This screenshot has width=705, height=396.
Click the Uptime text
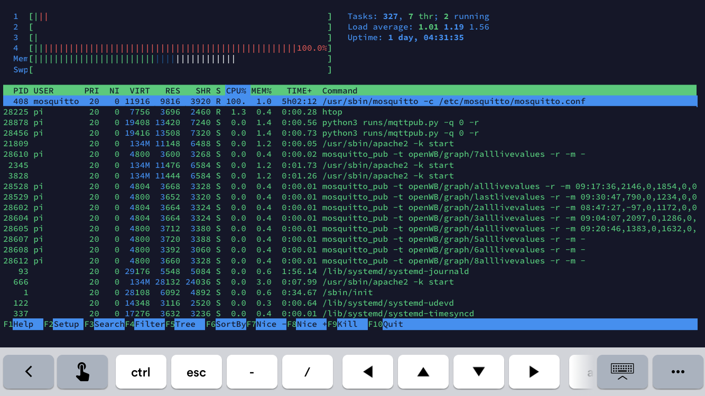point(406,37)
